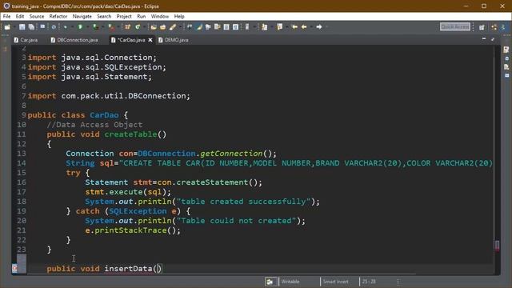512x288 pixels.
Task: Click the Quick Access search field
Action: tap(455, 26)
